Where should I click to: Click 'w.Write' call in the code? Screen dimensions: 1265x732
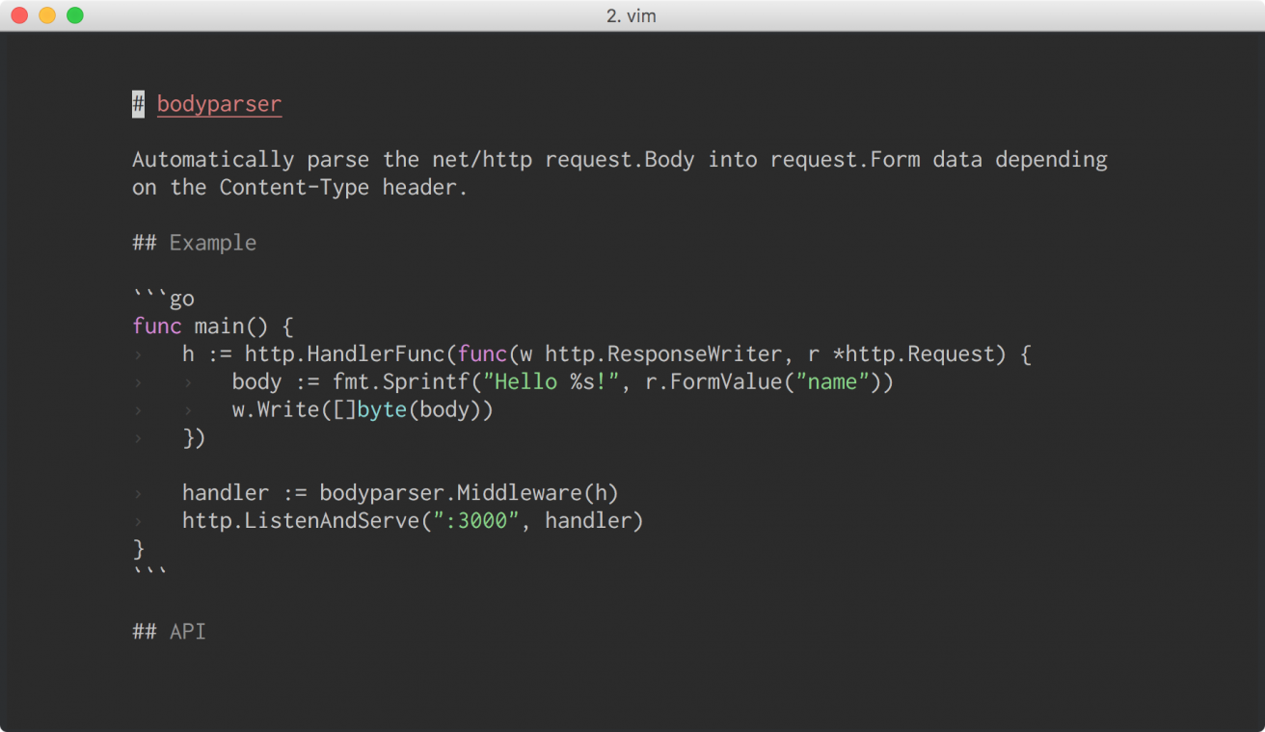click(276, 410)
